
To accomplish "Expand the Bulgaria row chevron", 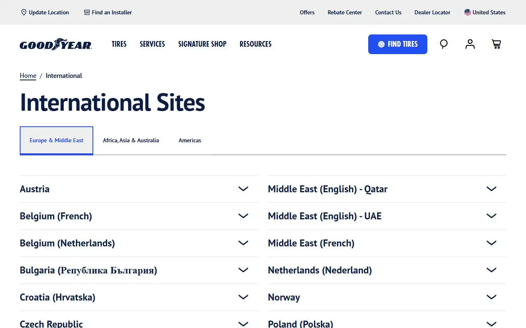I will 243,270.
